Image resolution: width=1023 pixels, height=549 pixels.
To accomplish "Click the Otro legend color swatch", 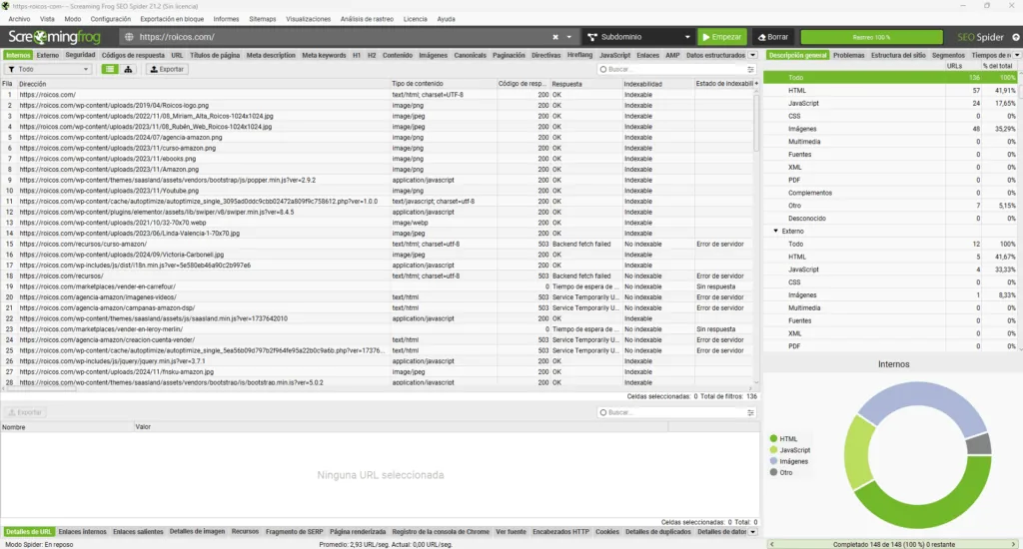I will pyautogui.click(x=774, y=472).
